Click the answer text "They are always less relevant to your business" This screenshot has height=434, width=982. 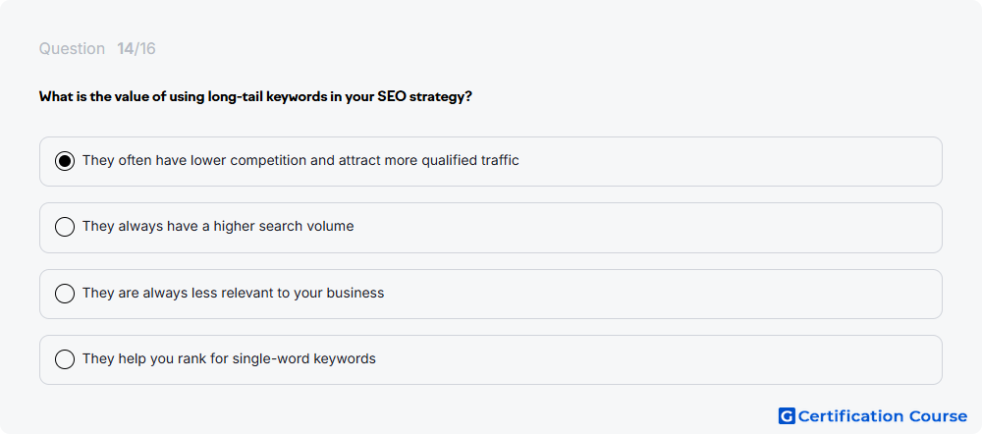point(233,293)
